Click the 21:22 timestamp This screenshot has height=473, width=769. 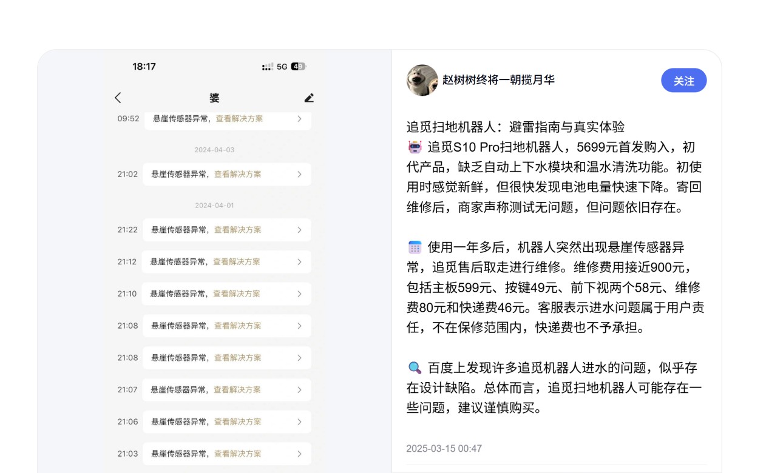[x=127, y=230]
